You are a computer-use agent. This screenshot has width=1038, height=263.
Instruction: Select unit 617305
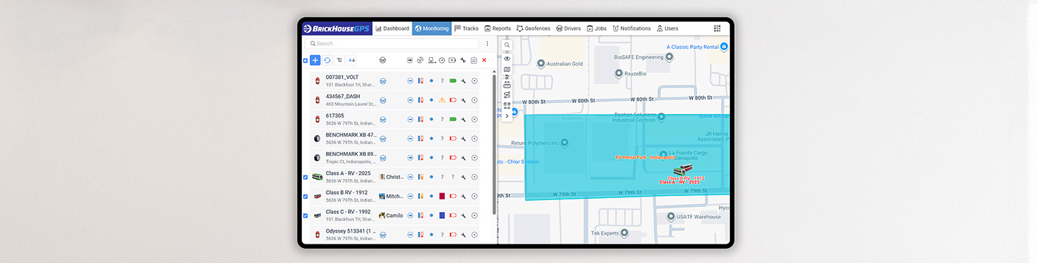click(394, 119)
